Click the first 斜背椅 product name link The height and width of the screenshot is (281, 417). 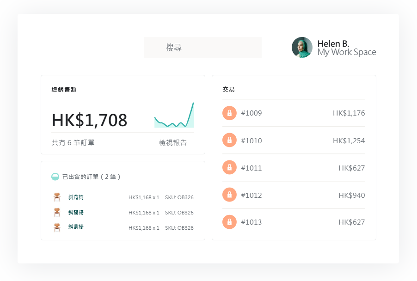click(x=76, y=196)
